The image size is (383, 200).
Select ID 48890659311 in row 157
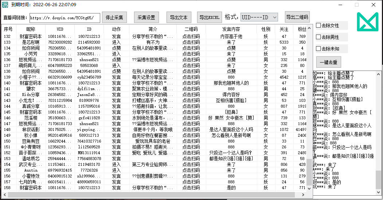point(89,182)
